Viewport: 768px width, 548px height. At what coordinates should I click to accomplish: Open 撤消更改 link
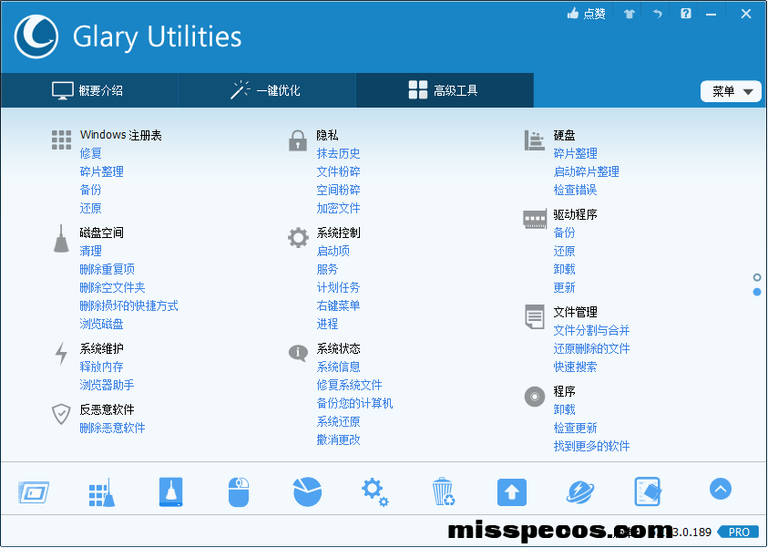point(339,440)
